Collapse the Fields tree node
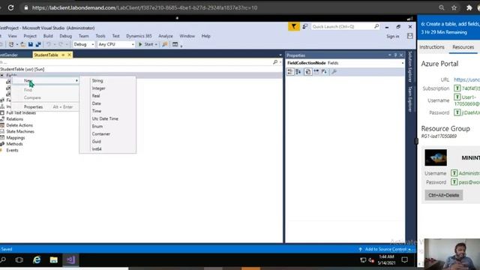This screenshot has width=480, height=270. coord(1,75)
